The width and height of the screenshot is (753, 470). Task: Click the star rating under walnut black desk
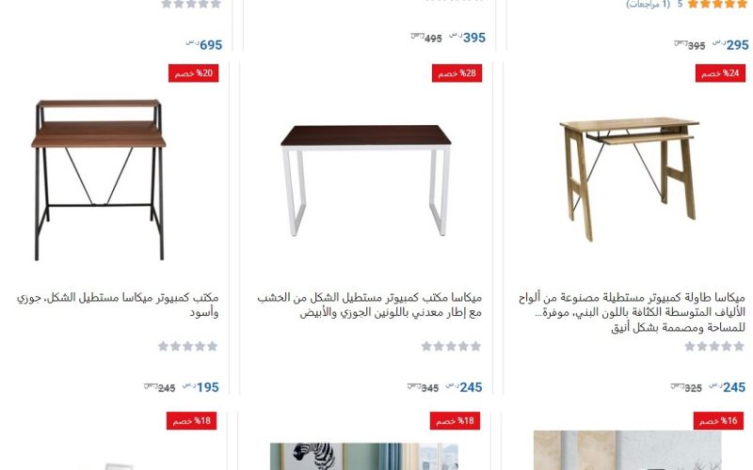[x=187, y=346]
